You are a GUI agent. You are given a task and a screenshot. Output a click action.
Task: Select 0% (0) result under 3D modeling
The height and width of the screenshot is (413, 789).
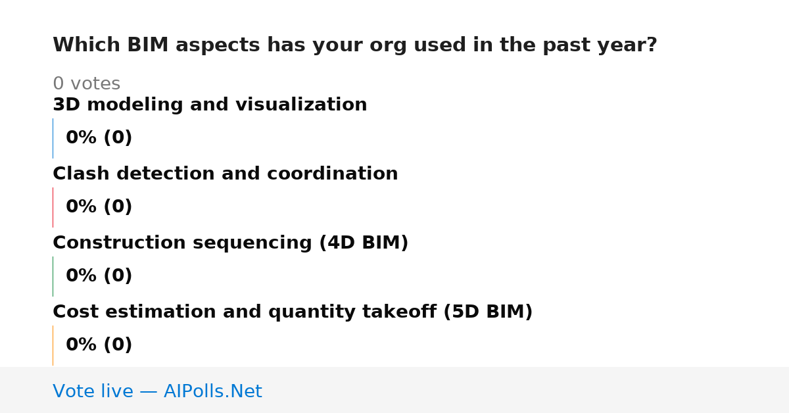[99, 138]
